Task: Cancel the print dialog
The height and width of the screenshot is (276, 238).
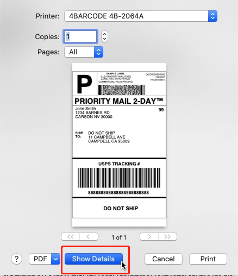Action: (x=164, y=259)
